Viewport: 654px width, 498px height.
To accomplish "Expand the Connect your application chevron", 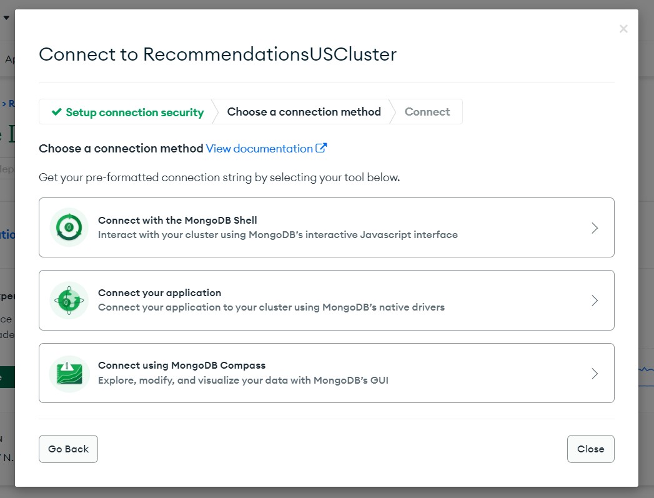I will tap(595, 301).
